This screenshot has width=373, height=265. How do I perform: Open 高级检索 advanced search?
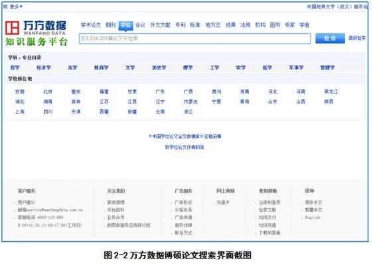click(357, 38)
